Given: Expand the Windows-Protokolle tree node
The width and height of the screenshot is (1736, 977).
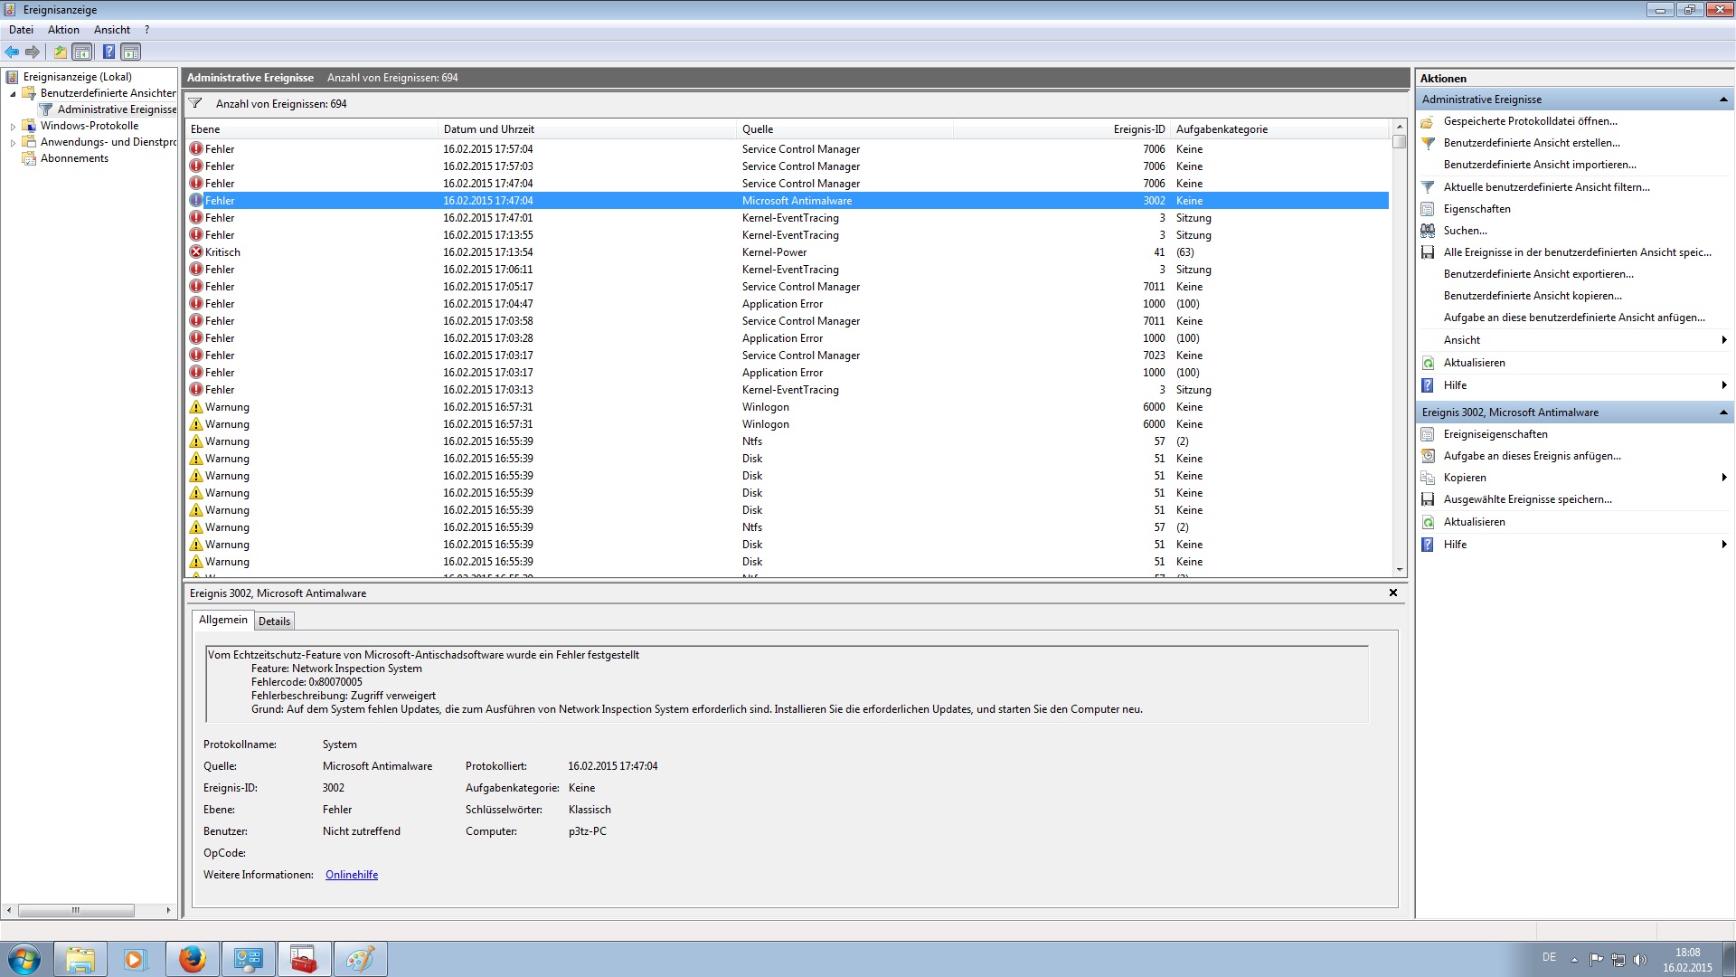Looking at the screenshot, I should 13,127.
